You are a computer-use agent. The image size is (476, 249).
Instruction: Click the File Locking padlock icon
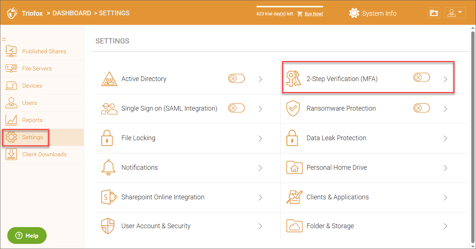(107, 138)
